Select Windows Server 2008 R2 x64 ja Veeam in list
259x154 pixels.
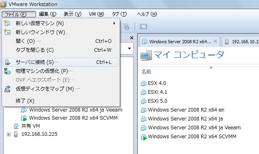coord(194,128)
